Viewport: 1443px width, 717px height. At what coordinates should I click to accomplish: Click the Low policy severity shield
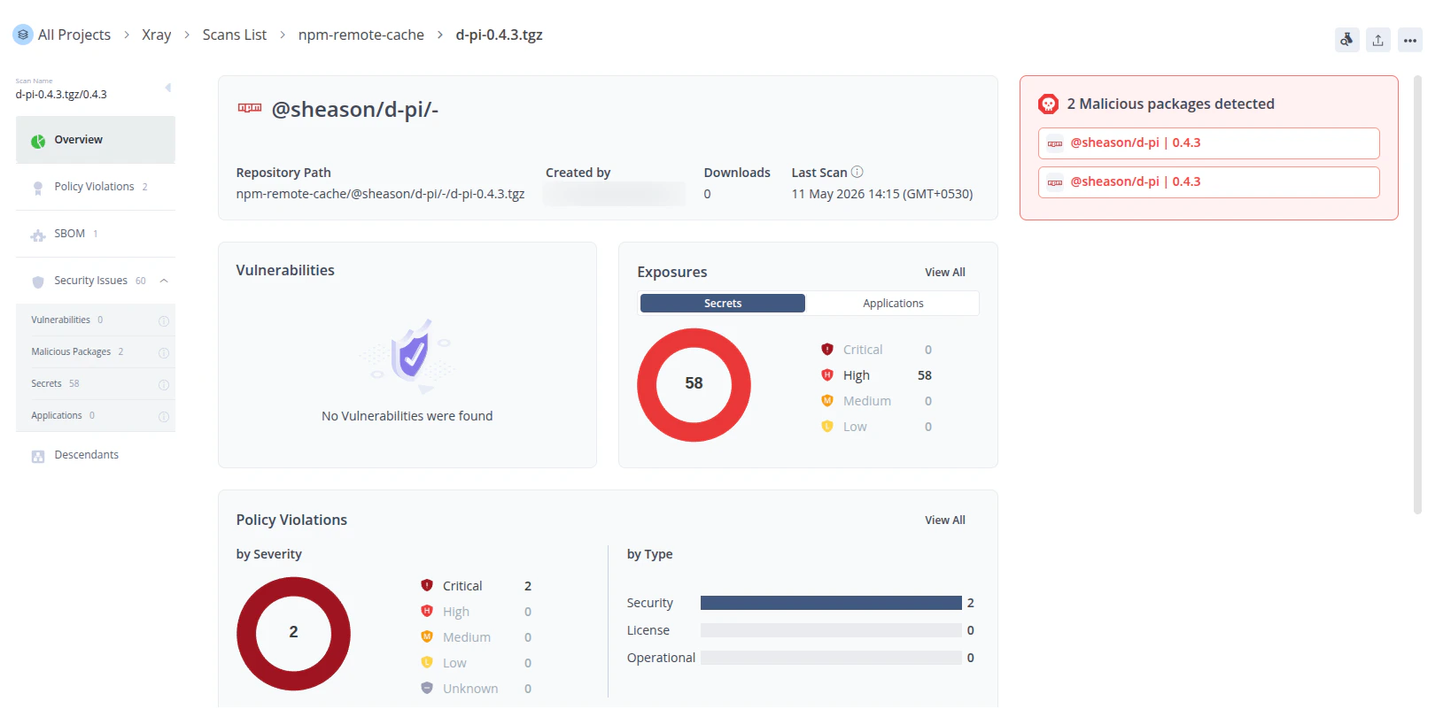coord(427,663)
